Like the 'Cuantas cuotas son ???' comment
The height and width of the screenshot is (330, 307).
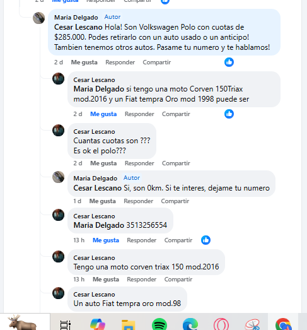[x=103, y=163]
